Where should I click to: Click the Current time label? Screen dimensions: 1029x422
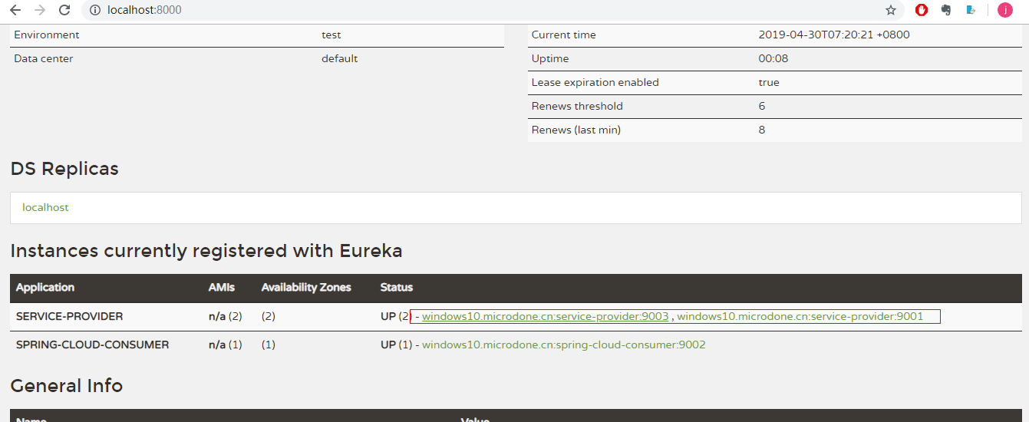coord(564,35)
